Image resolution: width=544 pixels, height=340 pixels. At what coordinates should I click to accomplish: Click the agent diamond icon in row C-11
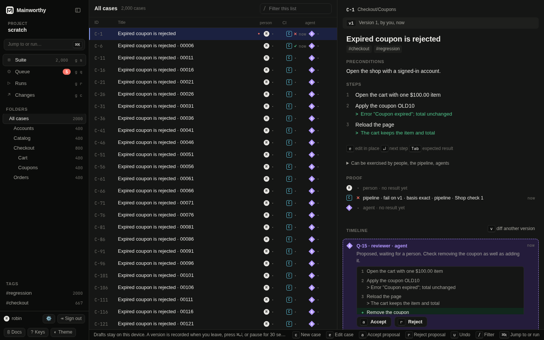312,58
